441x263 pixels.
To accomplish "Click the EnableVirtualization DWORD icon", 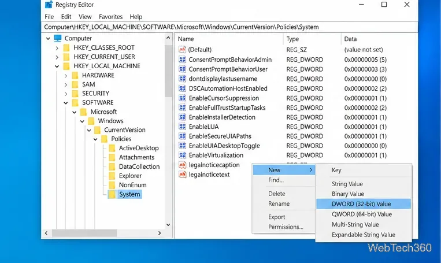I will click(182, 155).
